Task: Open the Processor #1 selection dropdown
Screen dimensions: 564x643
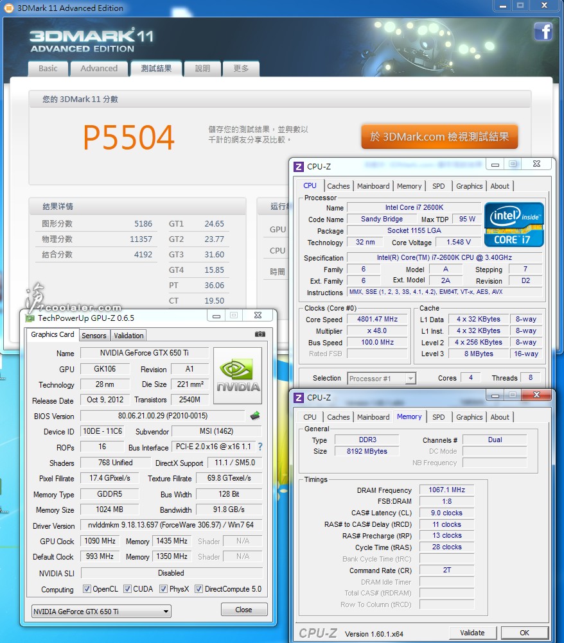Action: pos(382,379)
